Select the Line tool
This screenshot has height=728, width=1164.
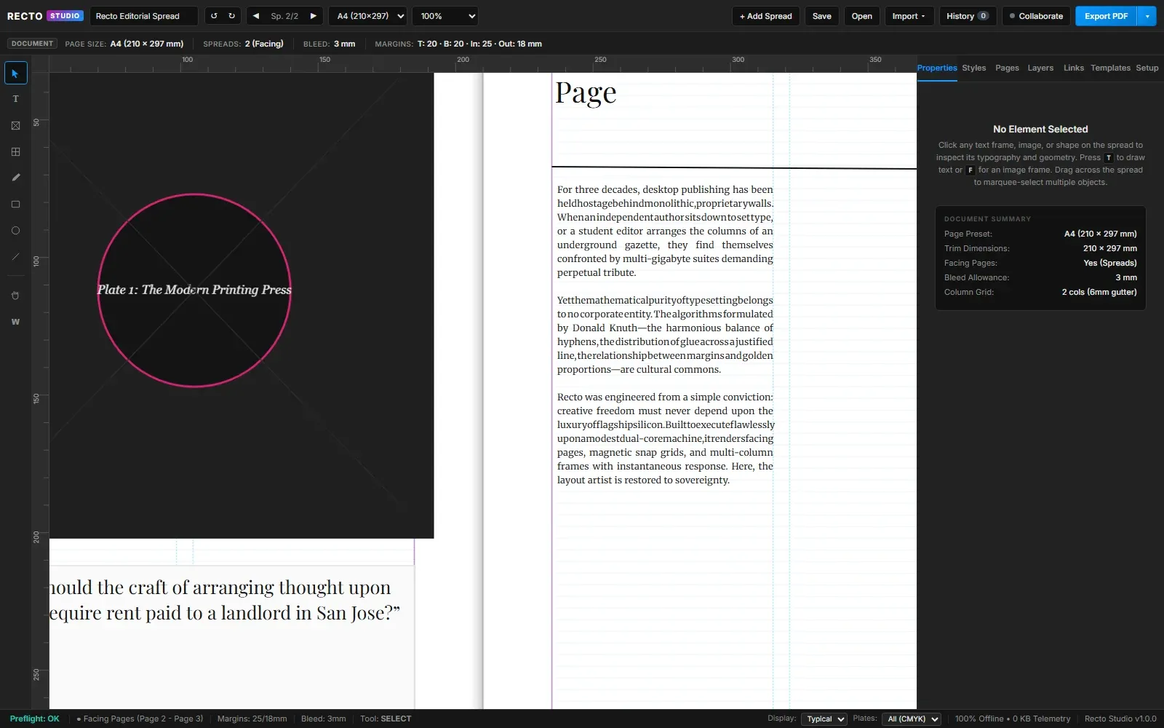coord(15,256)
